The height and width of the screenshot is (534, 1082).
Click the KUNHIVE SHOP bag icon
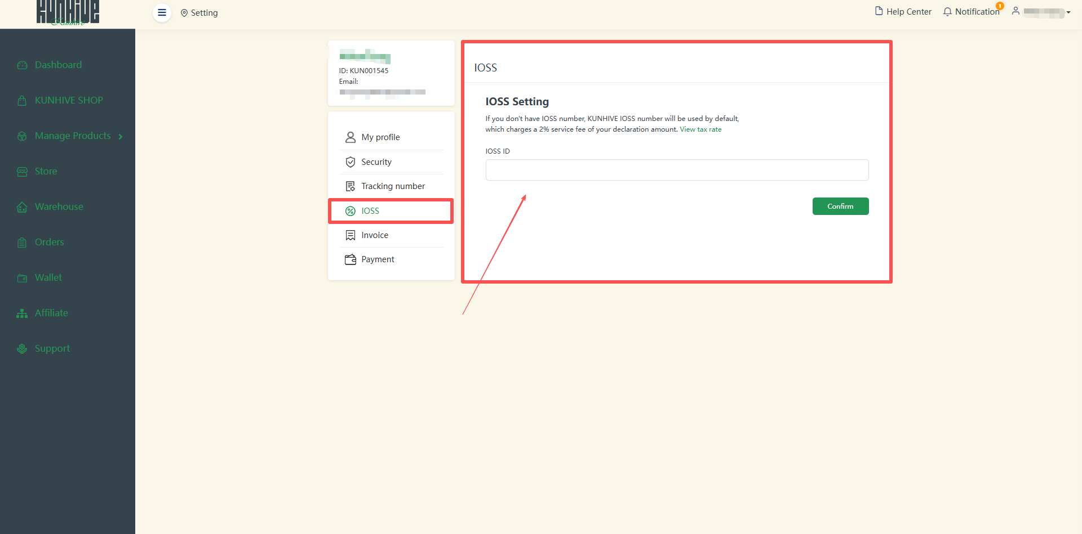pyautogui.click(x=22, y=101)
